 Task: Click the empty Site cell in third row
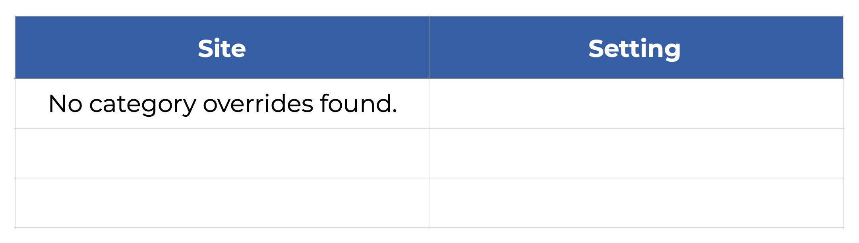(222, 203)
